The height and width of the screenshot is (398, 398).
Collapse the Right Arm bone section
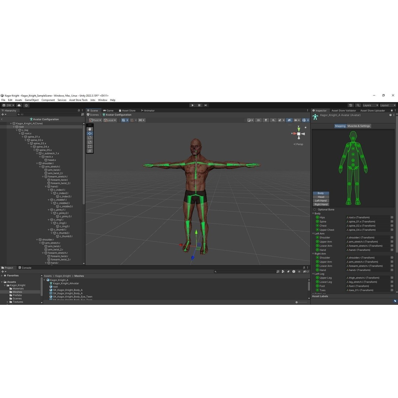(x=313, y=254)
